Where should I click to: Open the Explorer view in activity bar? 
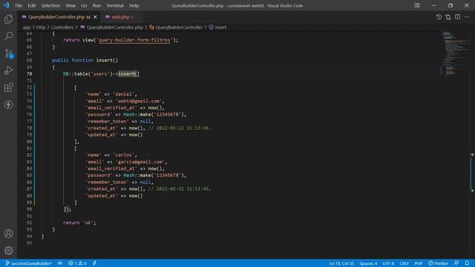click(x=8, y=19)
